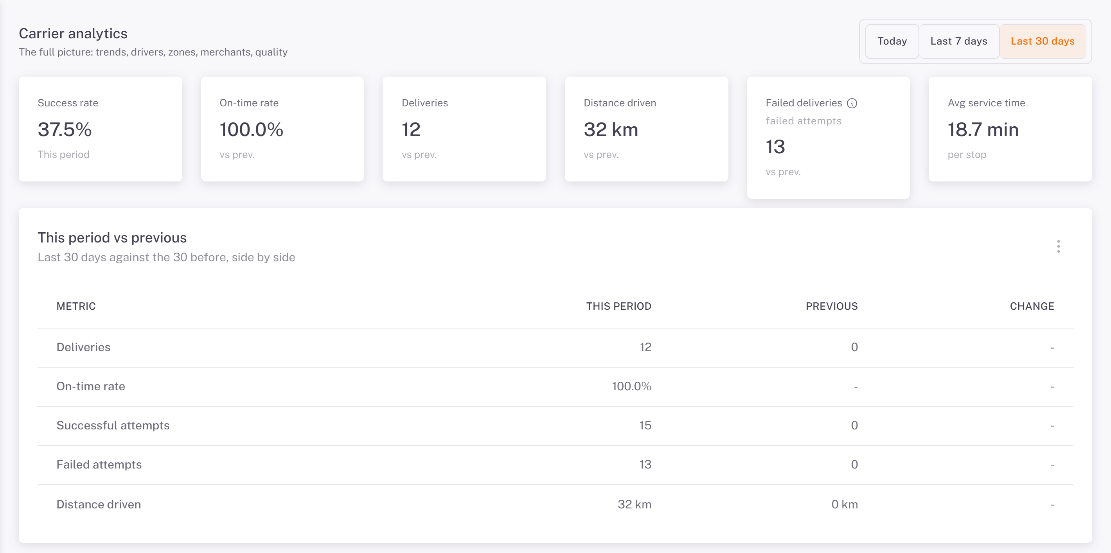Click the 32 km value in the table

635,504
